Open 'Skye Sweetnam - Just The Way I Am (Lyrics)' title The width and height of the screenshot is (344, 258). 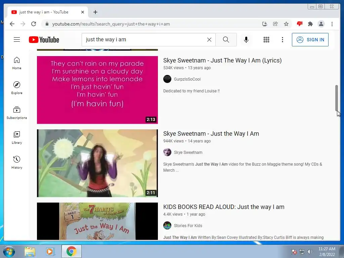222,60
